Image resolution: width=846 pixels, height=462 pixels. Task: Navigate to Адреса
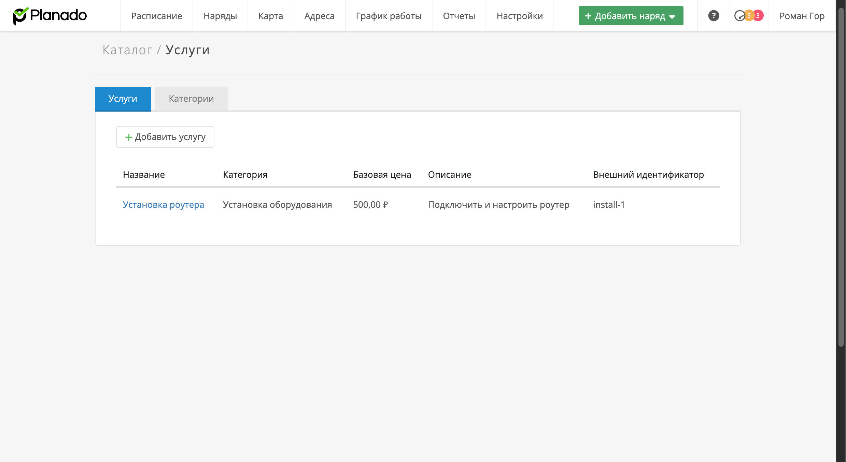(x=320, y=16)
